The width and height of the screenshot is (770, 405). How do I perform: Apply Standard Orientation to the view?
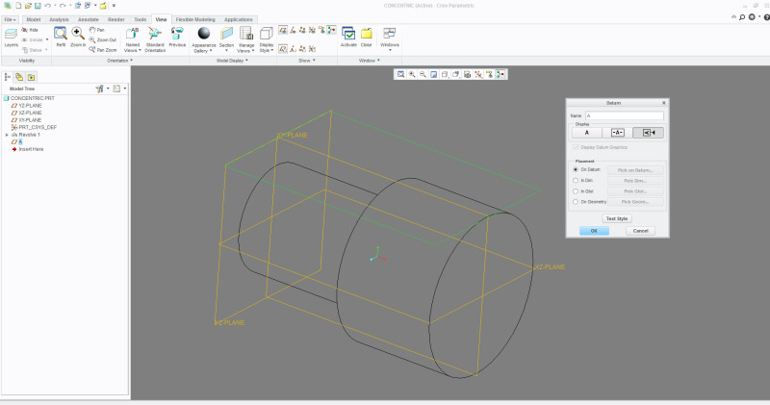pos(155,39)
